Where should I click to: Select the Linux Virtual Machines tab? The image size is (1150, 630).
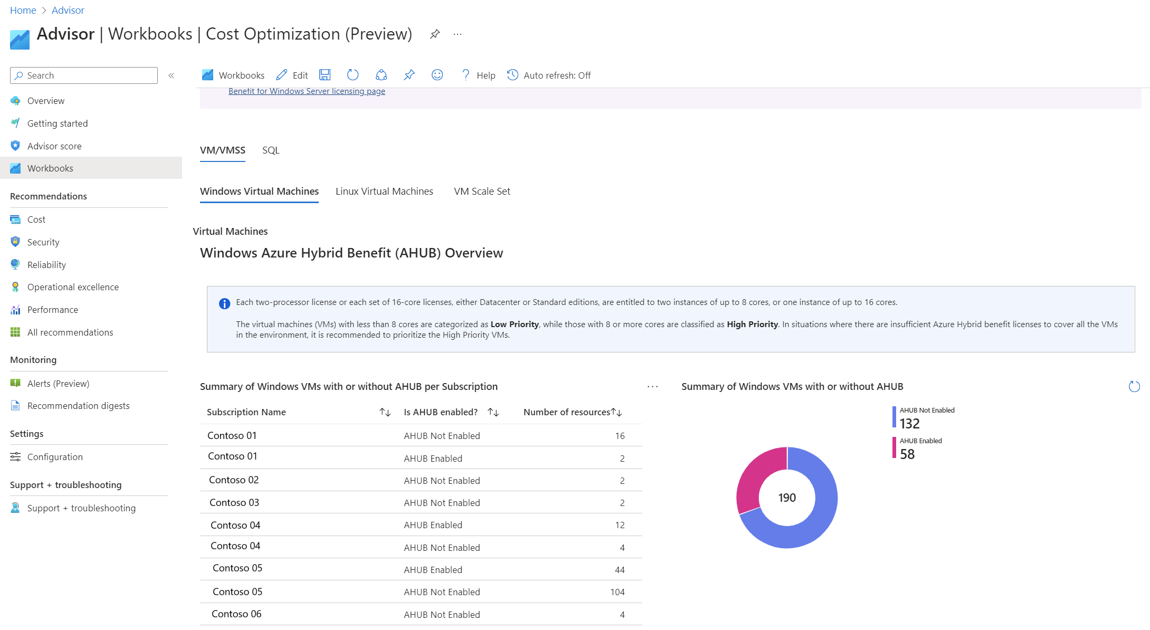384,191
